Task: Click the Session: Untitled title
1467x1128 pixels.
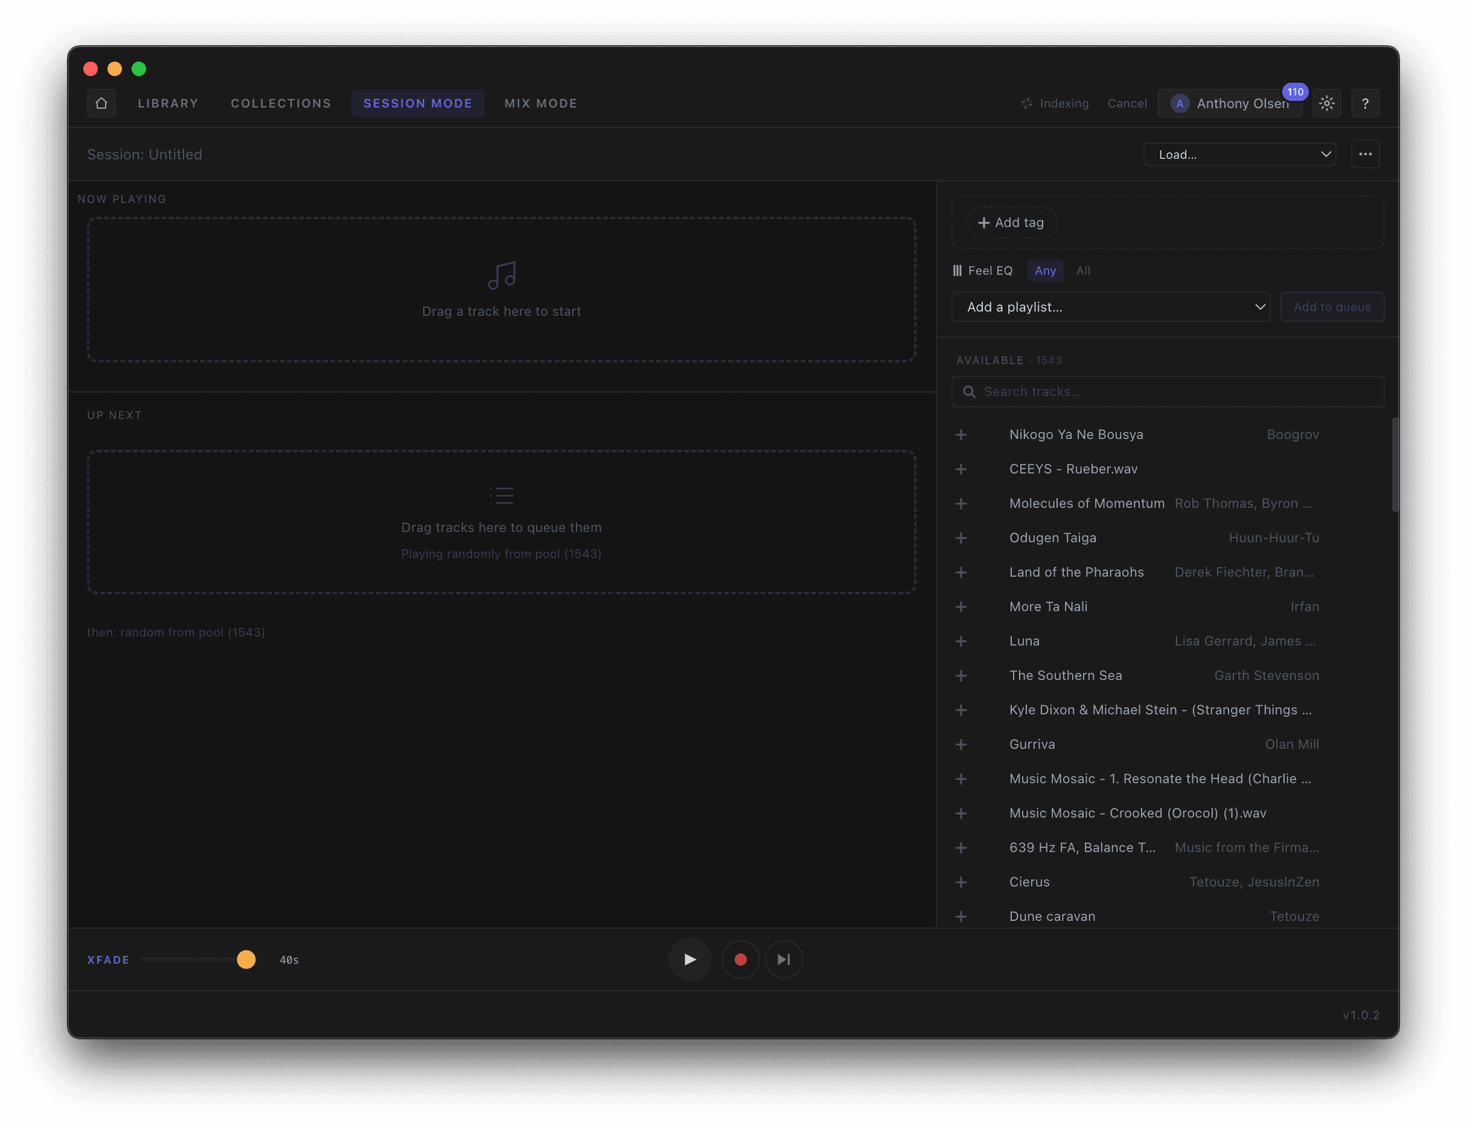Action: (x=144, y=155)
